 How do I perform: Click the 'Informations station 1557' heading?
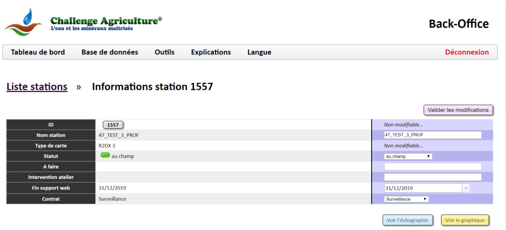152,87
